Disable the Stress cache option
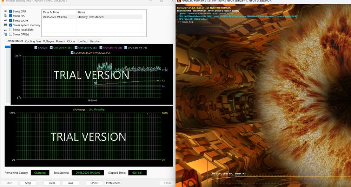Viewport: 351px width, 187px height. [x=11, y=20]
